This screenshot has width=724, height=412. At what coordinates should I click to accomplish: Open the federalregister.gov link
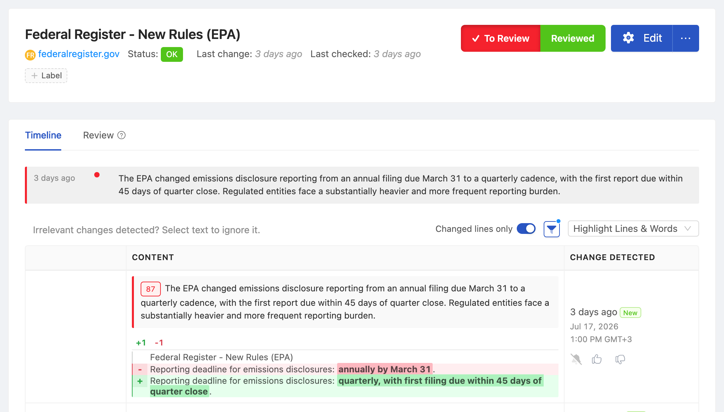point(79,54)
